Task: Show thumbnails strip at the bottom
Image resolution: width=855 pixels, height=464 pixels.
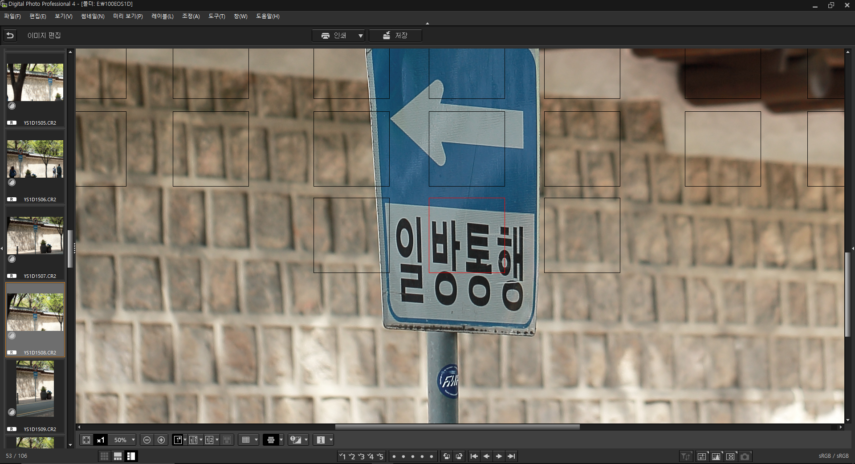Action: (x=118, y=456)
